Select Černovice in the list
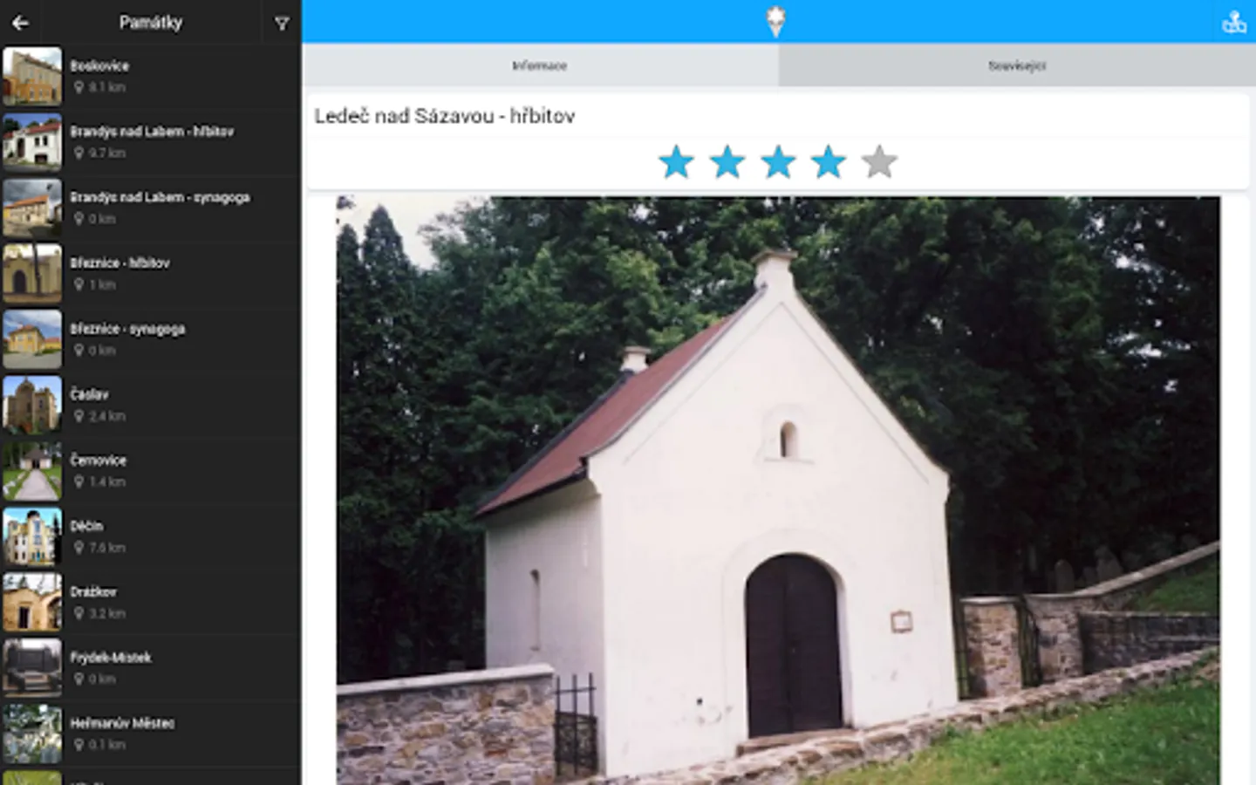1256x785 pixels. 151,471
